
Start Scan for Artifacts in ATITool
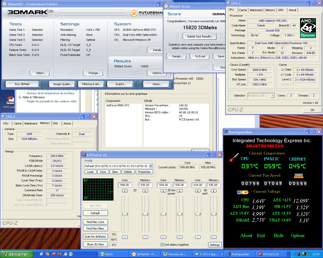coord(95,237)
